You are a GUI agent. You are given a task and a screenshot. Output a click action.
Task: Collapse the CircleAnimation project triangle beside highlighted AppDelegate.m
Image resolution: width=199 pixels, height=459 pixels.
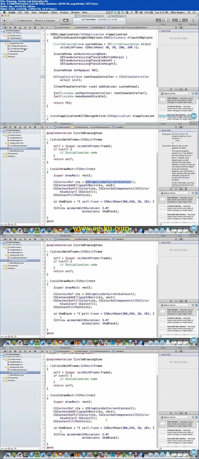[3, 35]
